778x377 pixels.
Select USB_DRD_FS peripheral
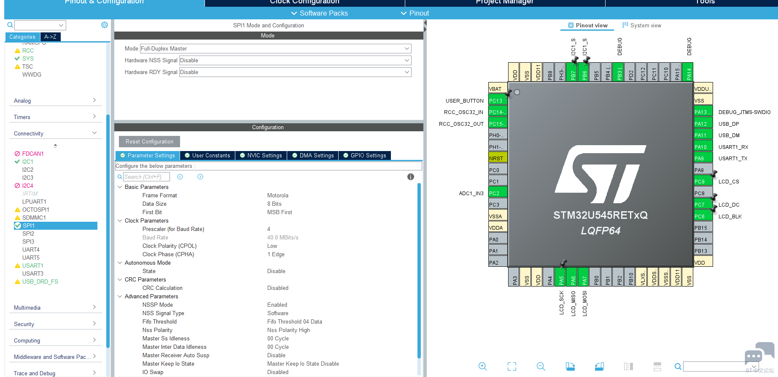coord(40,281)
